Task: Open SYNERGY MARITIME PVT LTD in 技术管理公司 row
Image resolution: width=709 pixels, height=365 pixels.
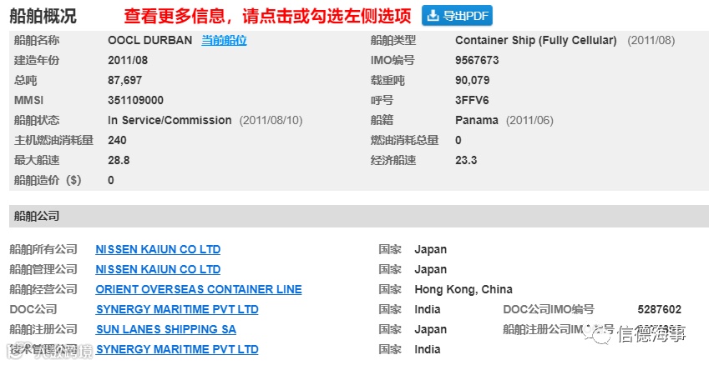Action: click(x=177, y=349)
